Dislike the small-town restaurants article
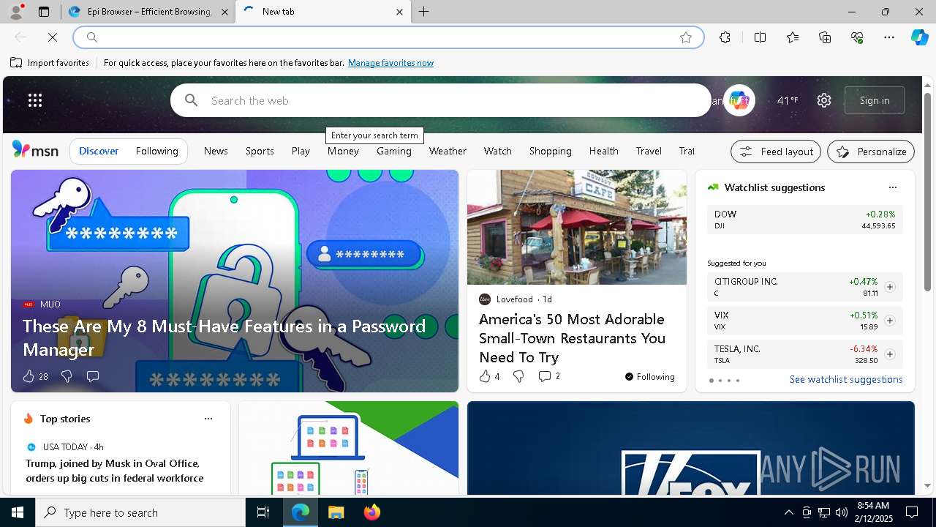The width and height of the screenshot is (936, 527). pos(518,376)
